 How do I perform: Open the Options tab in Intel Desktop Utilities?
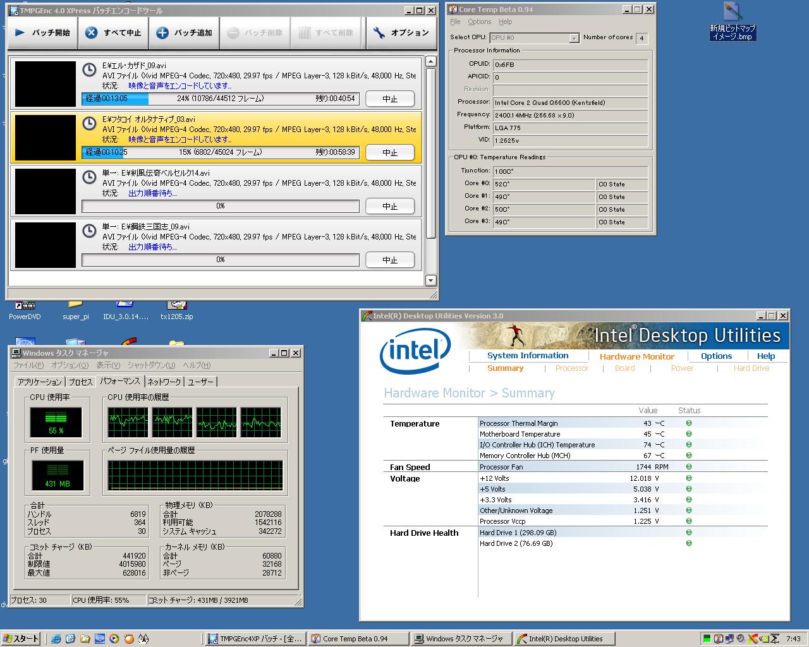coord(716,356)
